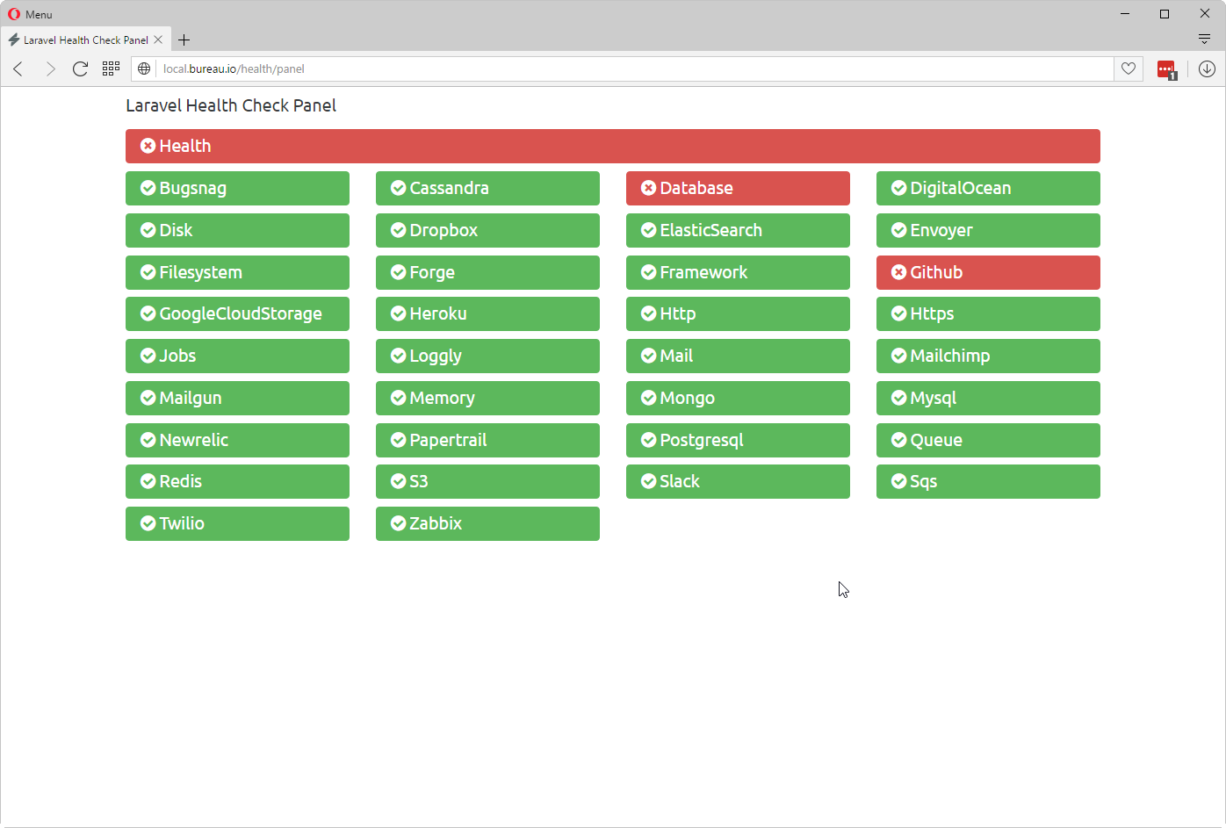Close the Opera browser window
The height and width of the screenshot is (828, 1226).
click(x=1205, y=13)
